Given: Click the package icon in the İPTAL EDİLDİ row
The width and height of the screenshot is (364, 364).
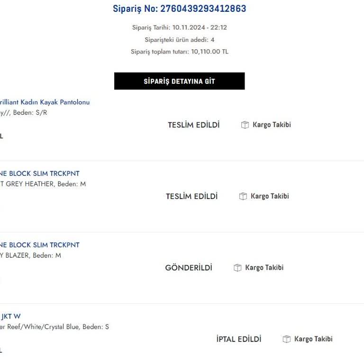Looking at the screenshot, I should pyautogui.click(x=287, y=339).
